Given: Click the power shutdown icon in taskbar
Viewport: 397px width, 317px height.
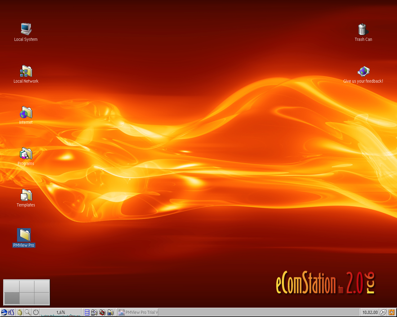Looking at the screenshot, I should pos(36,312).
